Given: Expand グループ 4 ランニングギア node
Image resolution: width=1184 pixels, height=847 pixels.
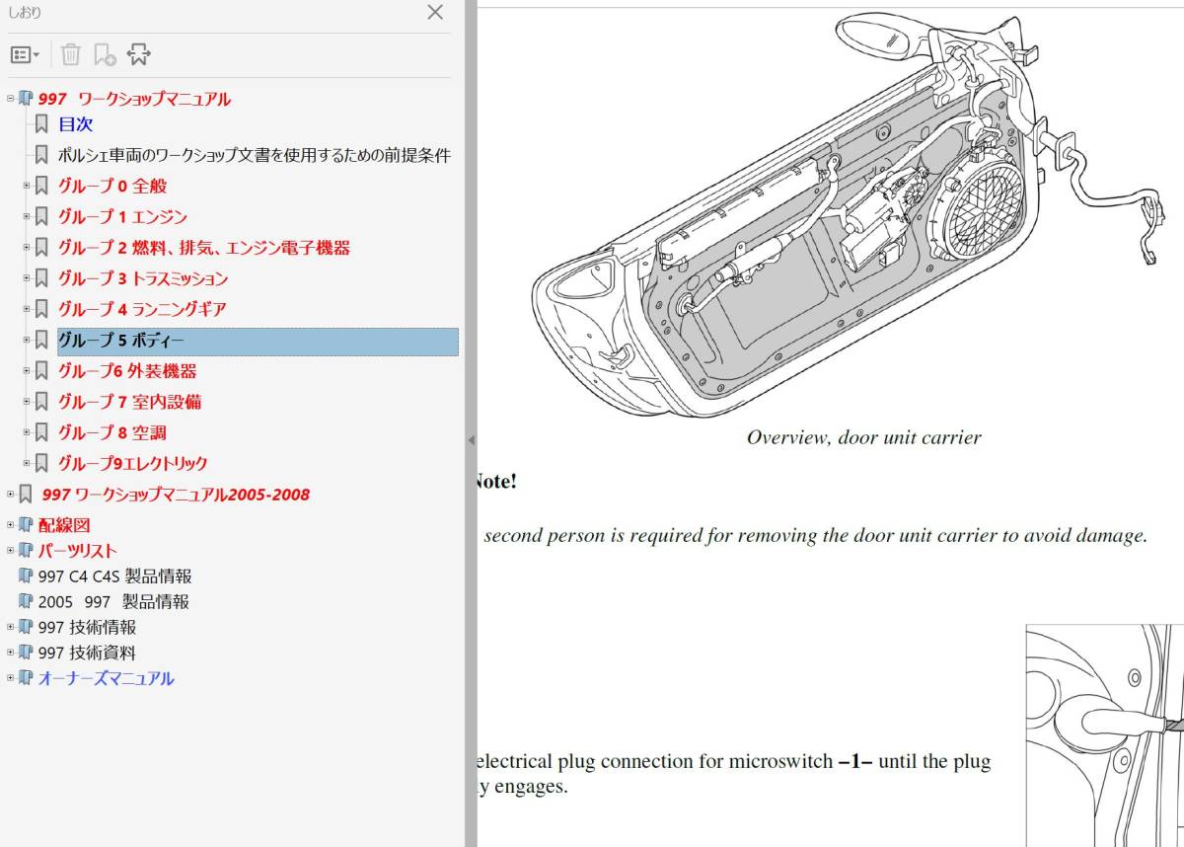Looking at the screenshot, I should coord(27,309).
